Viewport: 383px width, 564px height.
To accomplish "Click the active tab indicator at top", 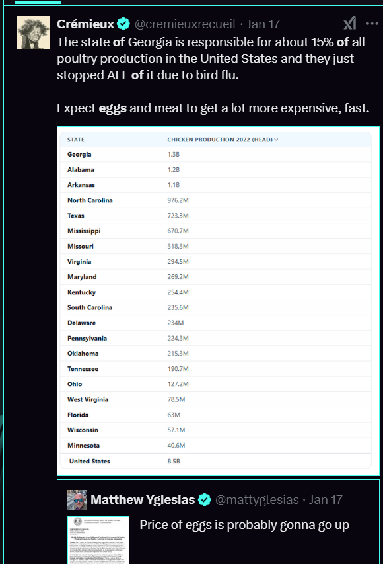I will tap(38, 2).
